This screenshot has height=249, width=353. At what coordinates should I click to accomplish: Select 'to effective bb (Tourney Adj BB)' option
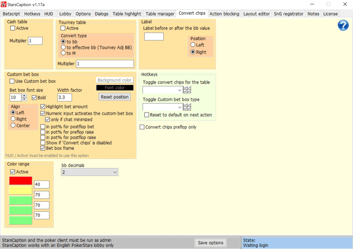pyautogui.click(x=63, y=47)
